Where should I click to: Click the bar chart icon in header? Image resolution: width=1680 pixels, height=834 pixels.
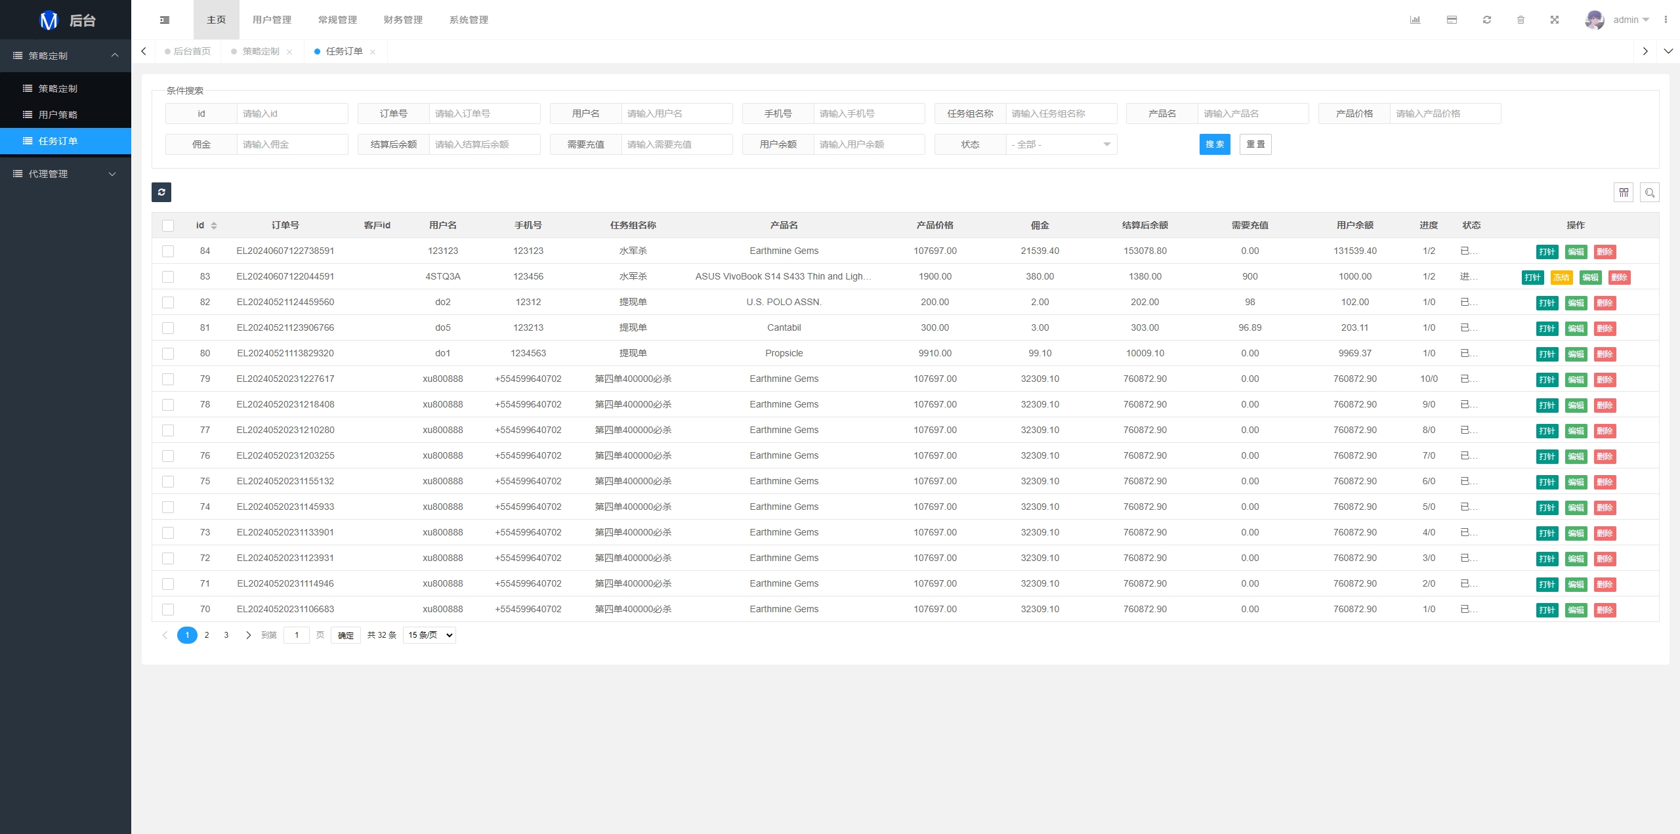point(1415,20)
